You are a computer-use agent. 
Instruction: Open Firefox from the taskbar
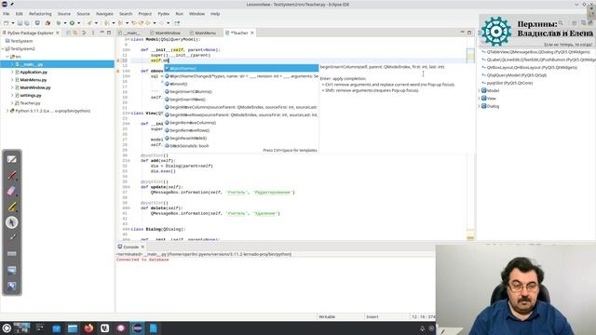[x=88, y=328]
